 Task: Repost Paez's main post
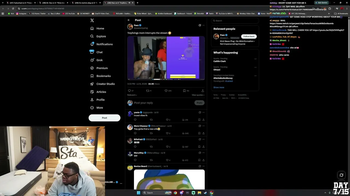tap(148, 91)
